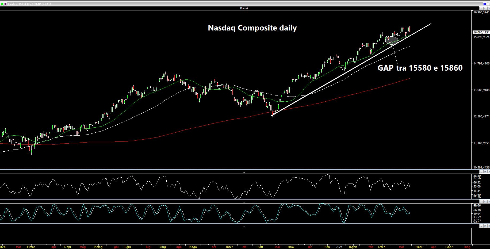Click the 13nov date axis label
The height and width of the screenshot is (249, 490).
[x=290, y=247]
